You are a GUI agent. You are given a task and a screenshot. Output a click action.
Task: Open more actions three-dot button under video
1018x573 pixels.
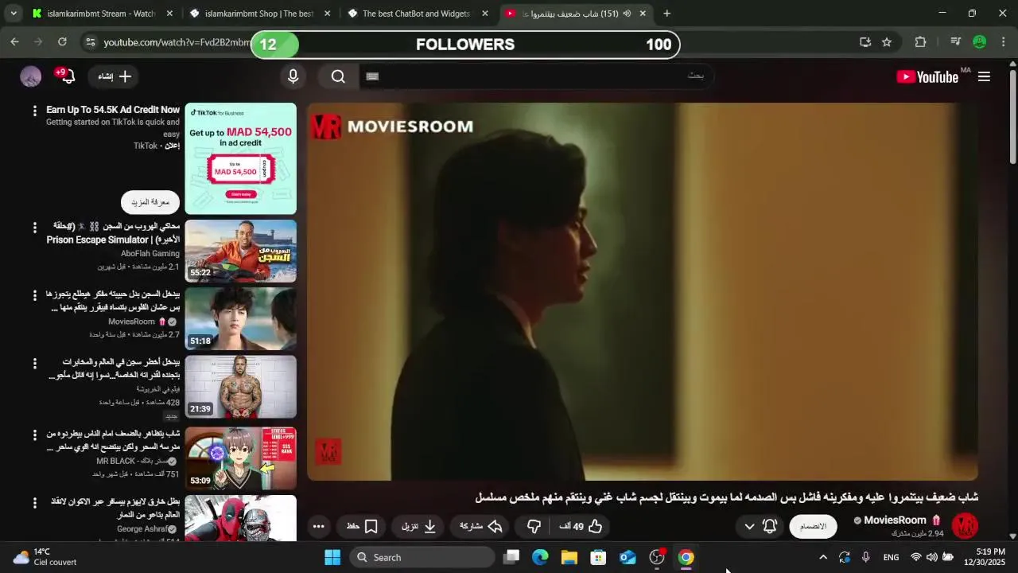pos(318,526)
